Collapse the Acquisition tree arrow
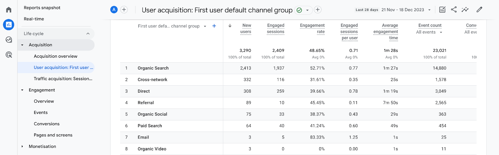This screenshot has height=155, width=499. point(22,45)
